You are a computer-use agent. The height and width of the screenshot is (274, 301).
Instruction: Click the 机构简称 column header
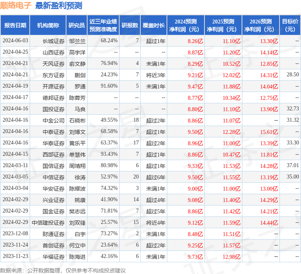pos(48,25)
